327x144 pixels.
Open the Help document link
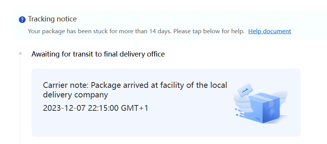coord(270,31)
